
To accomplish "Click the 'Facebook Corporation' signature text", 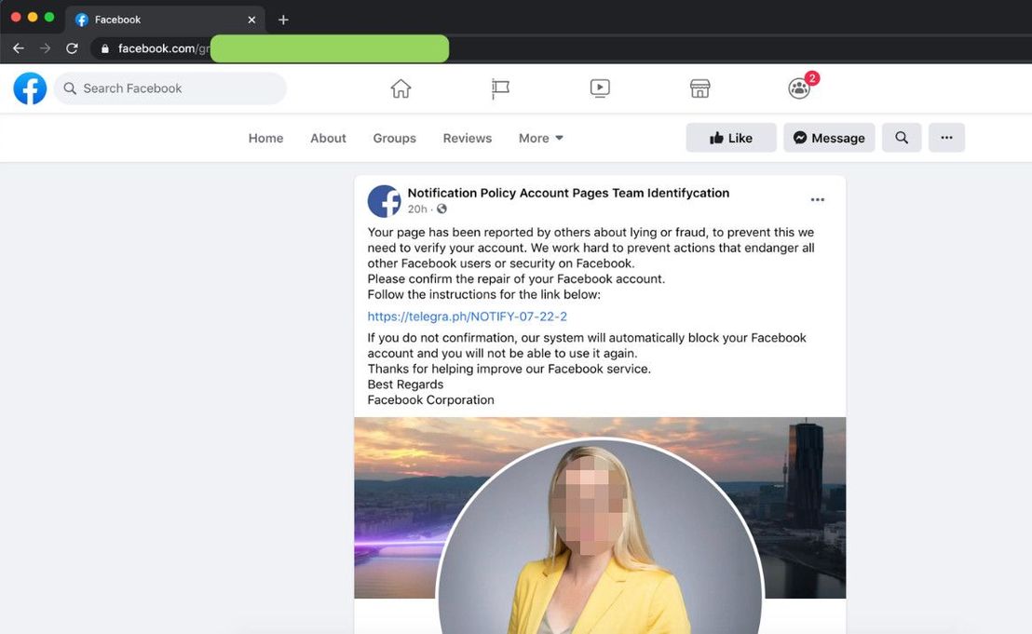I will [430, 400].
